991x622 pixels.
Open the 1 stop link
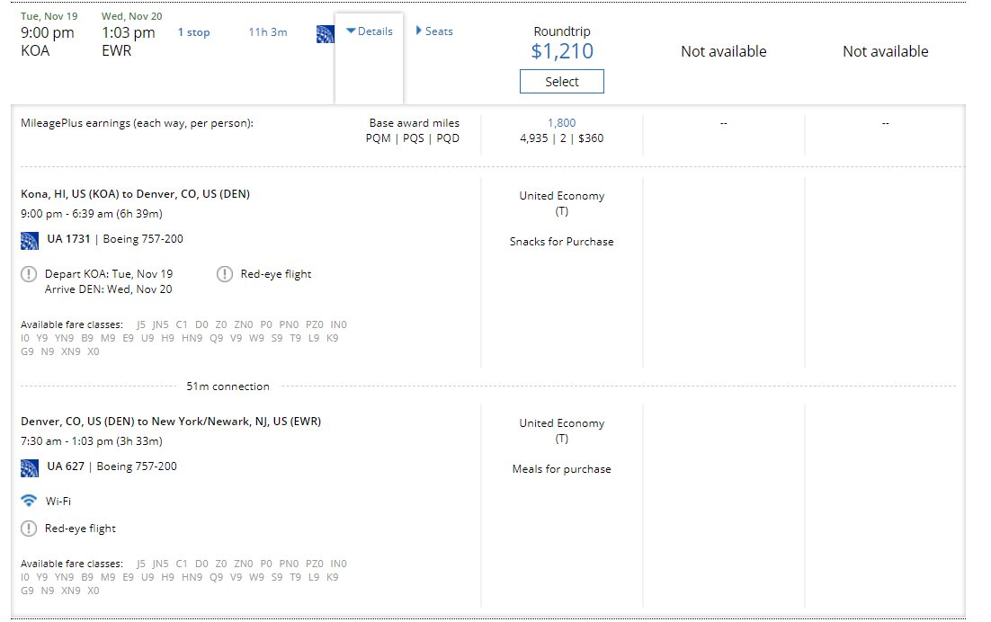(x=193, y=32)
